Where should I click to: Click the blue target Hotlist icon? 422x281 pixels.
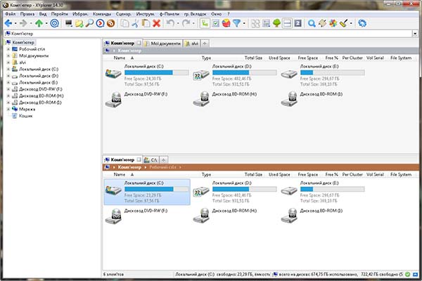tap(54, 23)
